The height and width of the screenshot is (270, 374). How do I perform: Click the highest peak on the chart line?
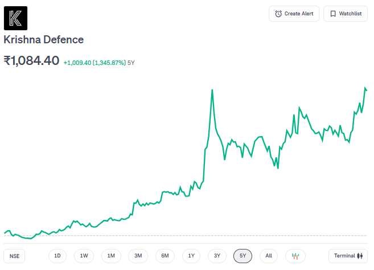coord(212,90)
